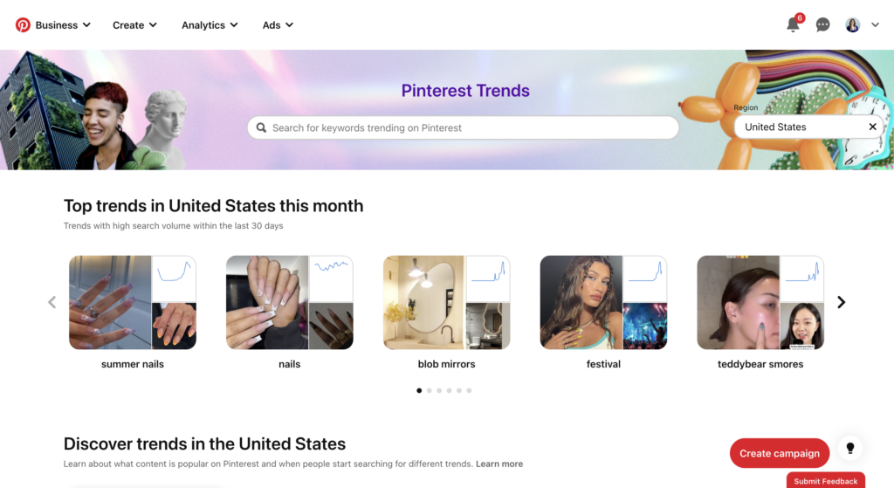
Task: Click the Pinterest logo icon
Action: point(23,25)
